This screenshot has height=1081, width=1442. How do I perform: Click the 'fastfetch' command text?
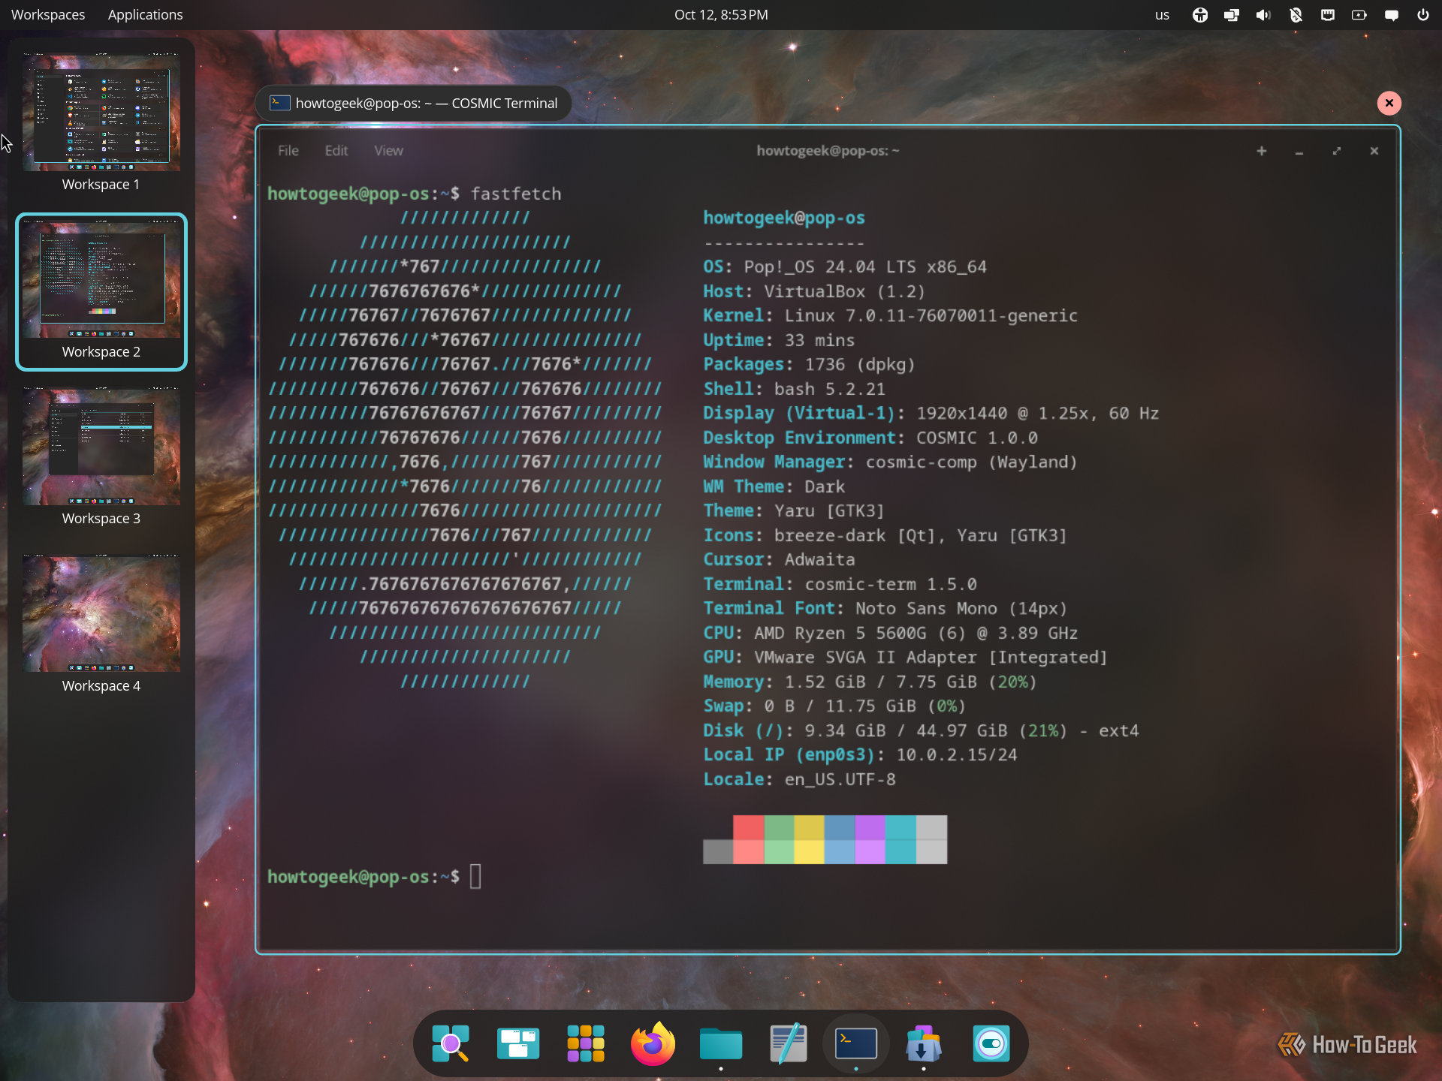pos(516,194)
